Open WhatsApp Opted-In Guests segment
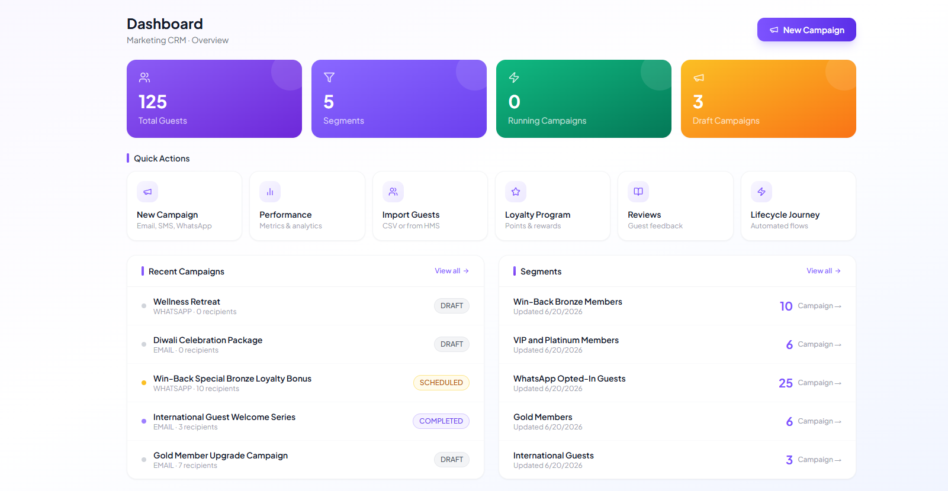This screenshot has width=948, height=491. tap(677, 383)
